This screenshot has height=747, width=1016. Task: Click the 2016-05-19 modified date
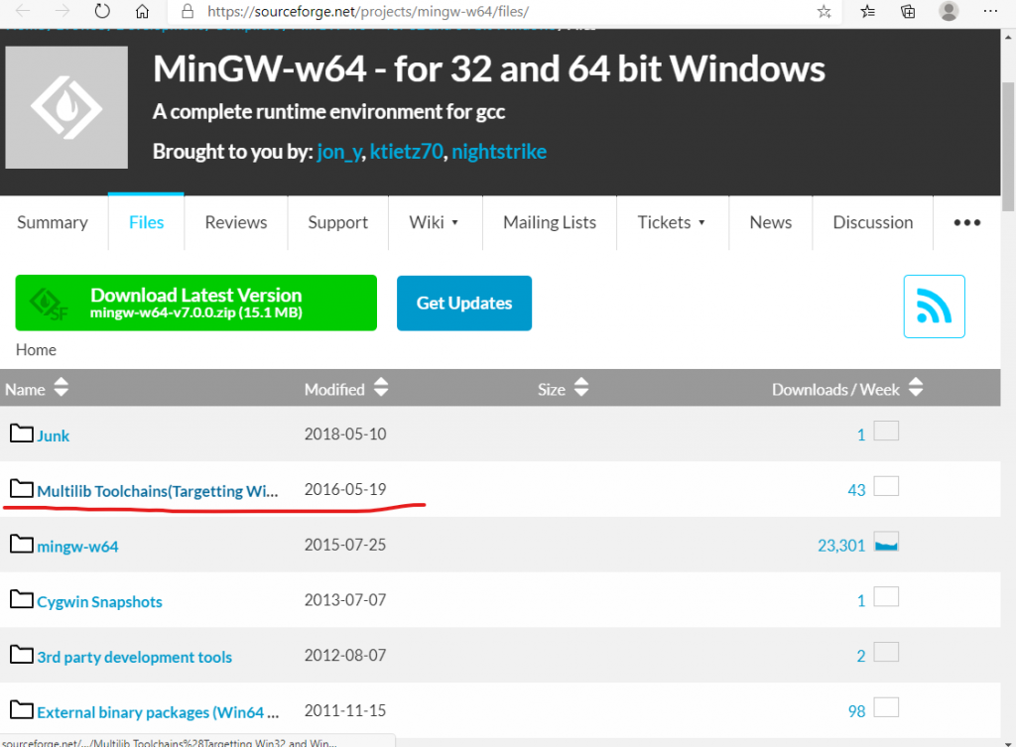pos(345,489)
